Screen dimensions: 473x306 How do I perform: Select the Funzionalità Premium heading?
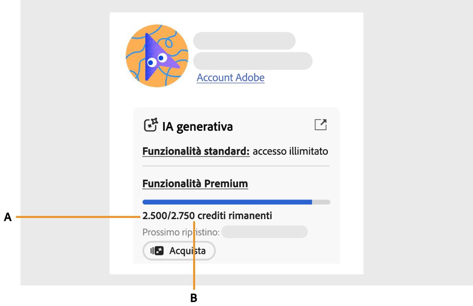195,183
